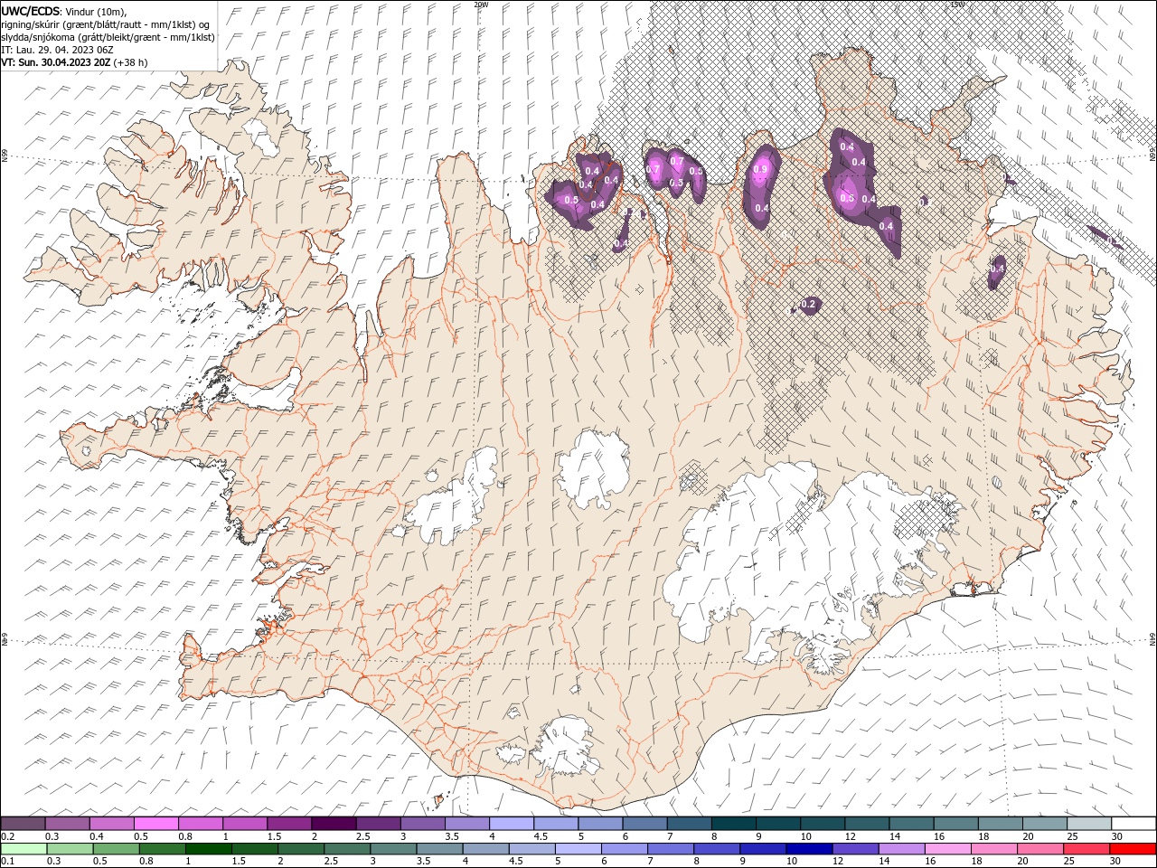Select the light green 0.3 swatch in rain scale
This screenshot has width=1157, height=868.
[x=70, y=849]
